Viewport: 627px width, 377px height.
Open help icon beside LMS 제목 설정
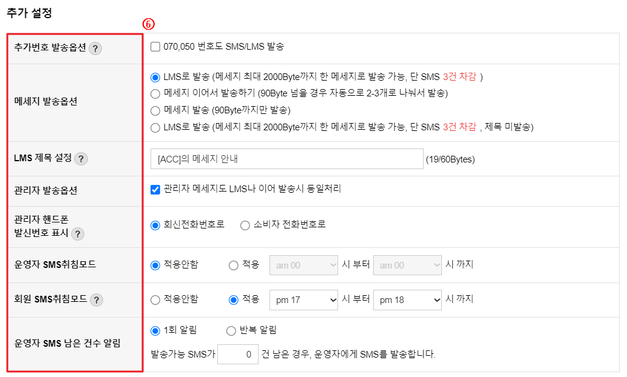[81, 159]
